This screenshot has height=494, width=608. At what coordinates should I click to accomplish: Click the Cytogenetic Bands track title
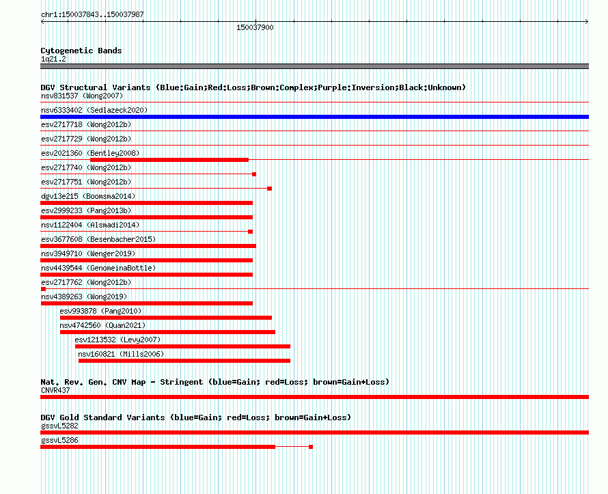pyautogui.click(x=81, y=51)
